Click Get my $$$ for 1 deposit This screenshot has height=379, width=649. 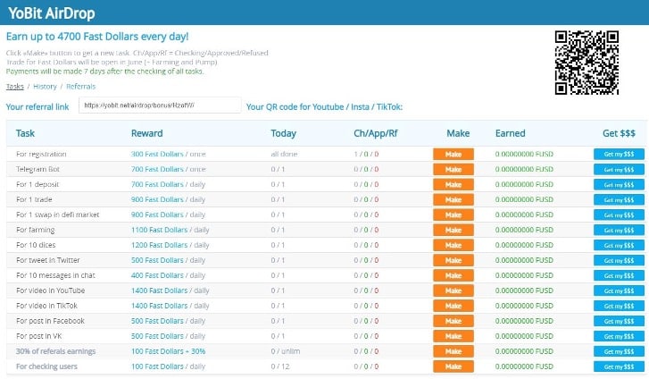click(x=619, y=184)
